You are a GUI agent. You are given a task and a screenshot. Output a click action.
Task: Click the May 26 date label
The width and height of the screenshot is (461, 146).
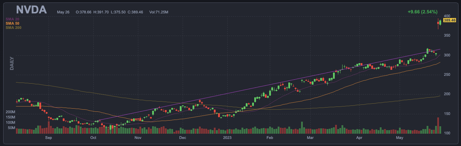pos(63,12)
